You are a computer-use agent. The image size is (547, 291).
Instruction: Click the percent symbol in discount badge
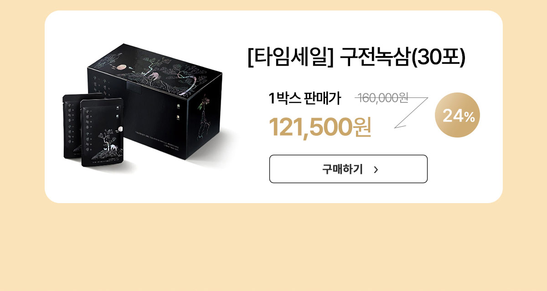470,118
